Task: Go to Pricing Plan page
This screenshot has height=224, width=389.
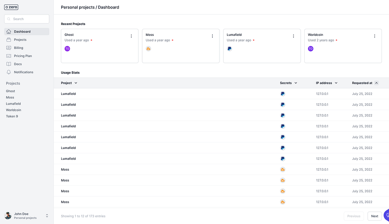Action: click(23, 56)
